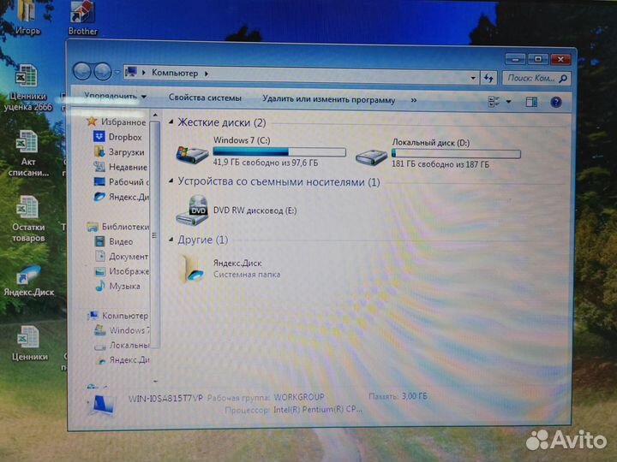Refresh the Компьютер folder view

(x=488, y=78)
